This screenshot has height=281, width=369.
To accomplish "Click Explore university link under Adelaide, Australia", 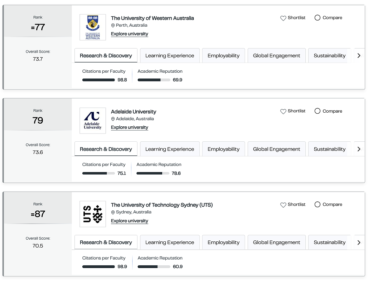I will point(129,127).
